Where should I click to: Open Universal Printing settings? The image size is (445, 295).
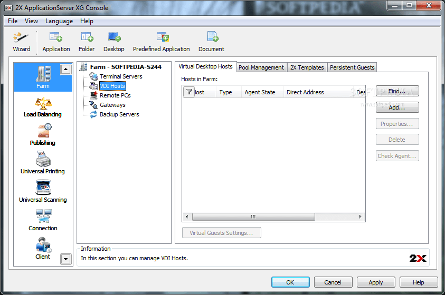pyautogui.click(x=43, y=163)
